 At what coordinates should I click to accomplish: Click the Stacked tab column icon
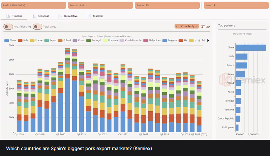(89, 16)
